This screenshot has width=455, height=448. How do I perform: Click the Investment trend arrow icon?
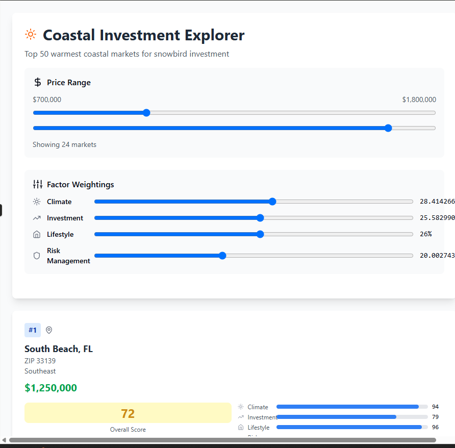[37, 218]
